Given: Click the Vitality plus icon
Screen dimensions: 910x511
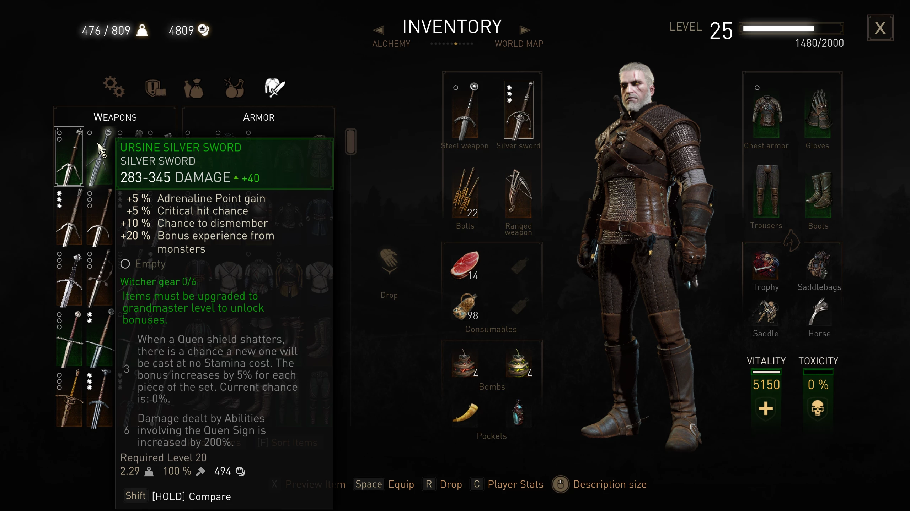Looking at the screenshot, I should click(x=766, y=408).
